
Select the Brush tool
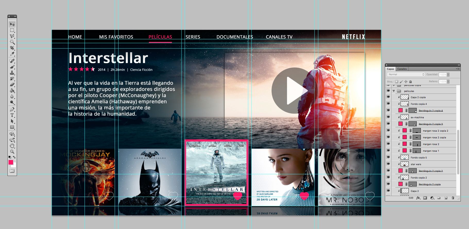click(x=12, y=67)
